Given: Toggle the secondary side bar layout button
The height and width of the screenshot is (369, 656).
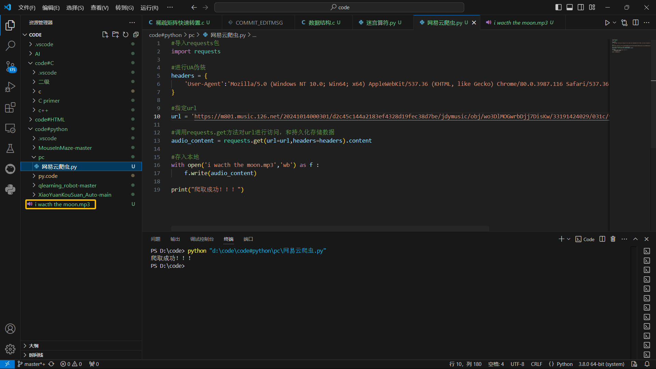Looking at the screenshot, I should pyautogui.click(x=581, y=7).
